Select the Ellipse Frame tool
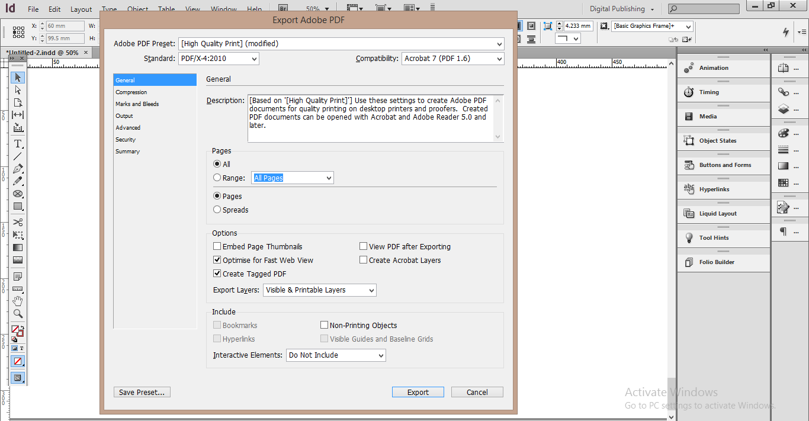The width and height of the screenshot is (809, 421). pyautogui.click(x=18, y=194)
